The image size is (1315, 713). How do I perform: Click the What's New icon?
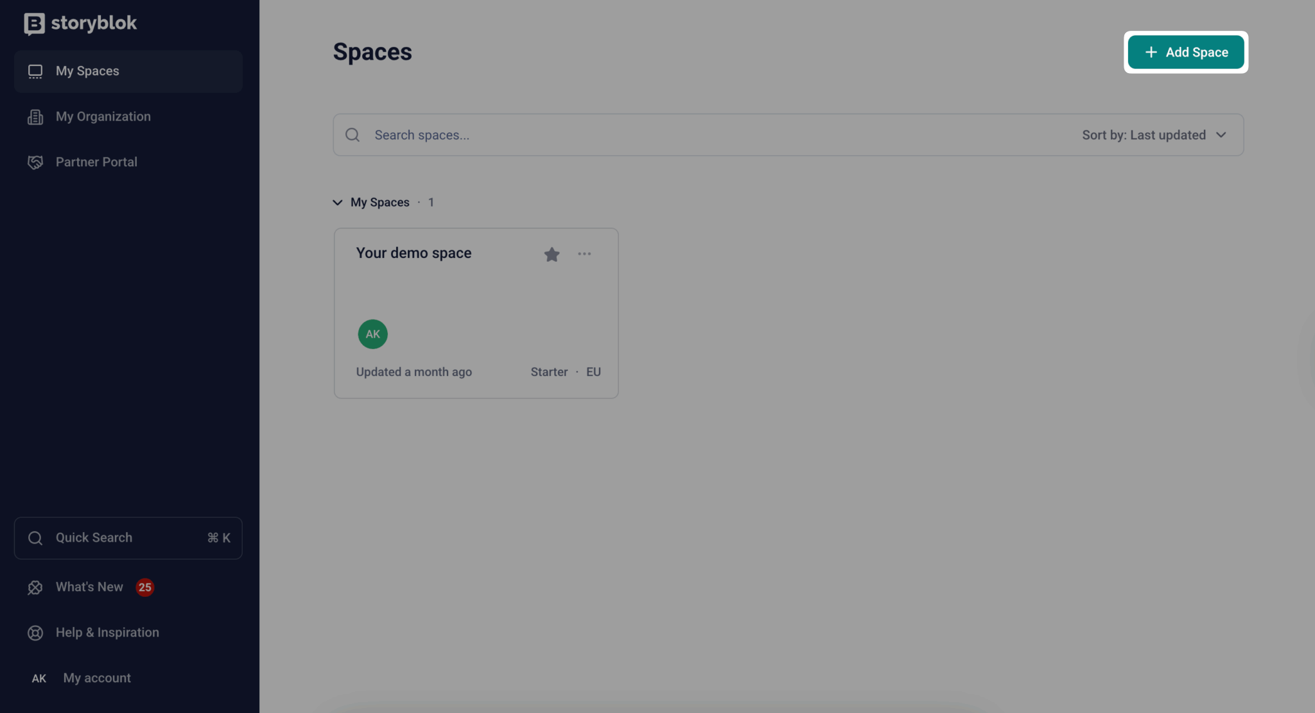[x=35, y=587]
